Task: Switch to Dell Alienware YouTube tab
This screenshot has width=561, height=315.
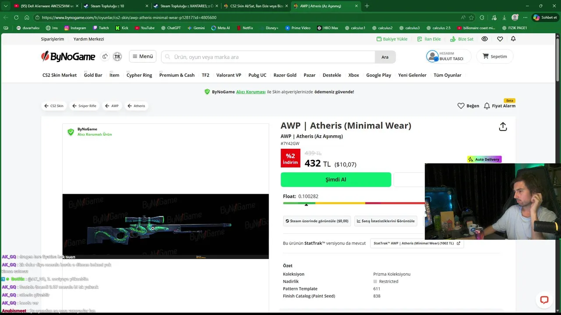Action: tap(46, 6)
